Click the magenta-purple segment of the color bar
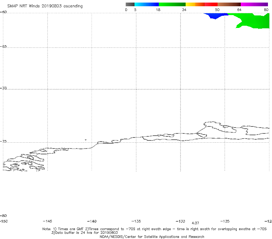272x239 pixels. point(254,4)
